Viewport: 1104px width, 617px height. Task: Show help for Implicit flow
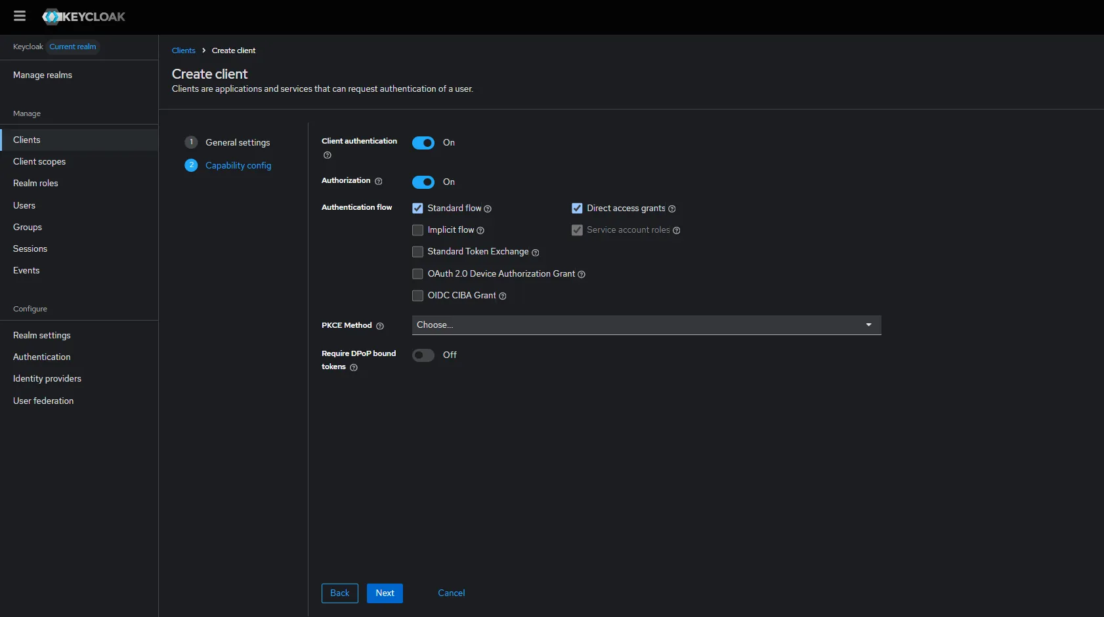coord(480,230)
